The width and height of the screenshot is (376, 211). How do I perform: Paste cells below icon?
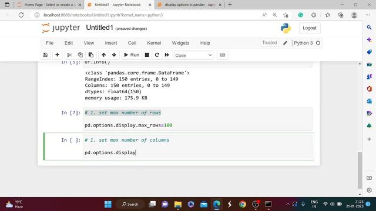click(x=91, y=55)
